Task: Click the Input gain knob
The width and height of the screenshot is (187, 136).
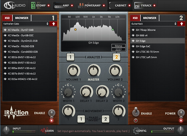Action: click(6, 131)
